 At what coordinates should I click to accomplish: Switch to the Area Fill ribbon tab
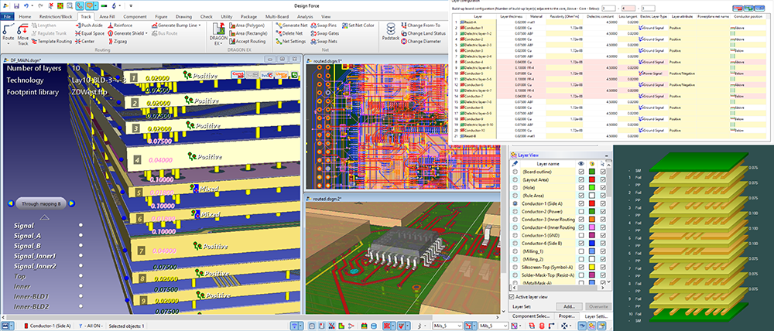[x=106, y=15]
